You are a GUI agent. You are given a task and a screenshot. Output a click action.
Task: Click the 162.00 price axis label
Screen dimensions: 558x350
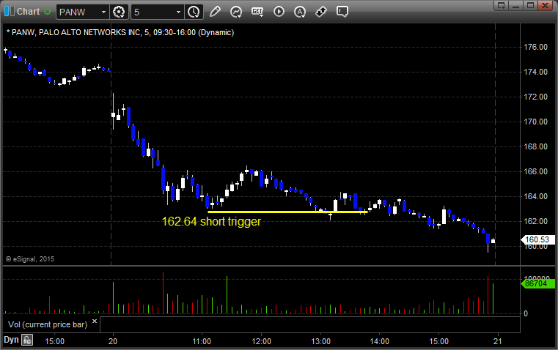535,221
